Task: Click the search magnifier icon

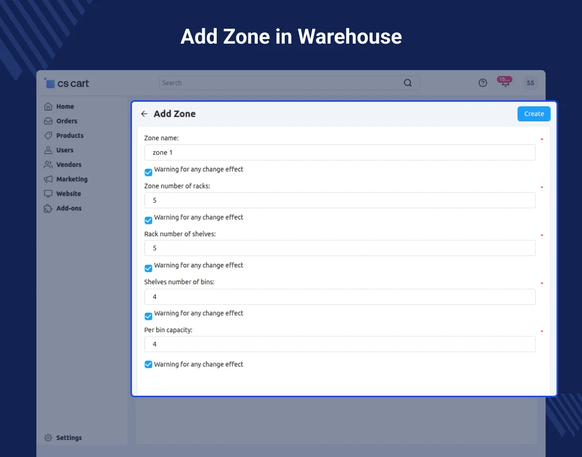Action: (408, 83)
